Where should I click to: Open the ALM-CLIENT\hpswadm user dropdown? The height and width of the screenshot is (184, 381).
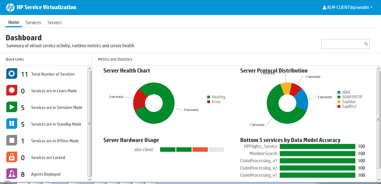click(348, 8)
